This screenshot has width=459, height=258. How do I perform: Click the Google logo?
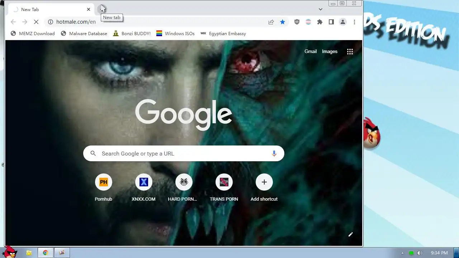[184, 115]
